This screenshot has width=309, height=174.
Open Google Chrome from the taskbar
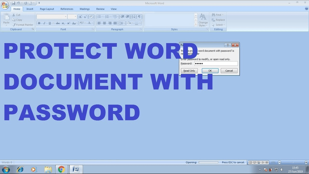tap(61, 169)
